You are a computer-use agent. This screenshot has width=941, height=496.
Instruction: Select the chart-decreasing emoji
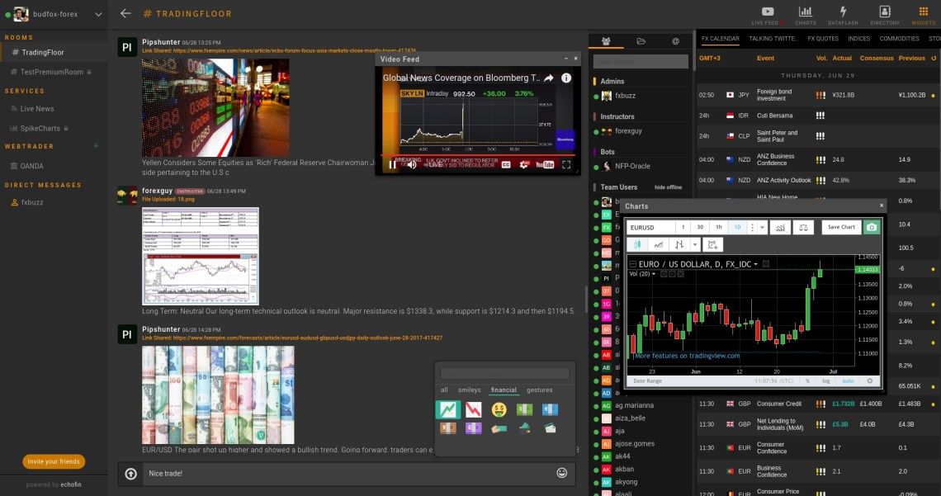point(474,409)
